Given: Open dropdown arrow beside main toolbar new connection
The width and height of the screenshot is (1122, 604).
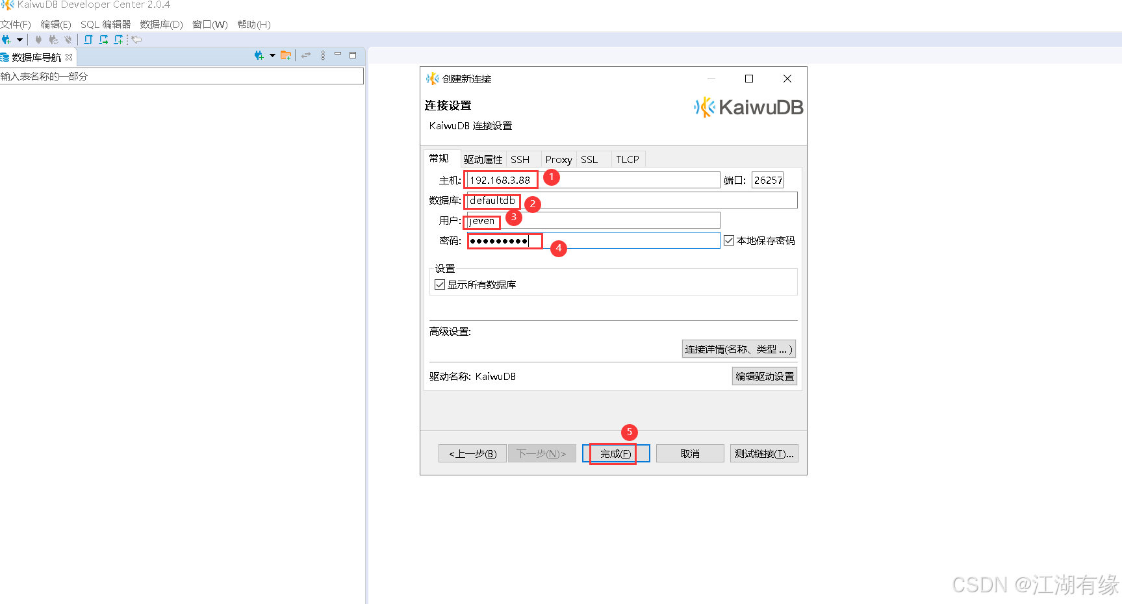Looking at the screenshot, I should (19, 40).
